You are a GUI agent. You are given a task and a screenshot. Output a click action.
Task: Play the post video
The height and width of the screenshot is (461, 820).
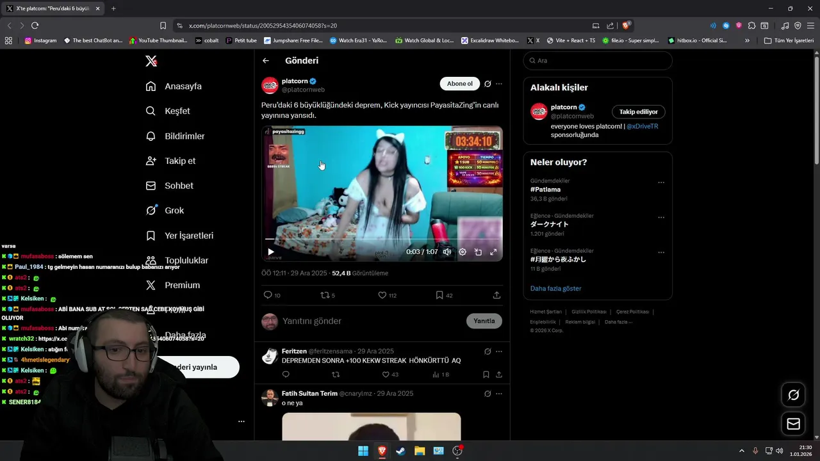pos(271,252)
